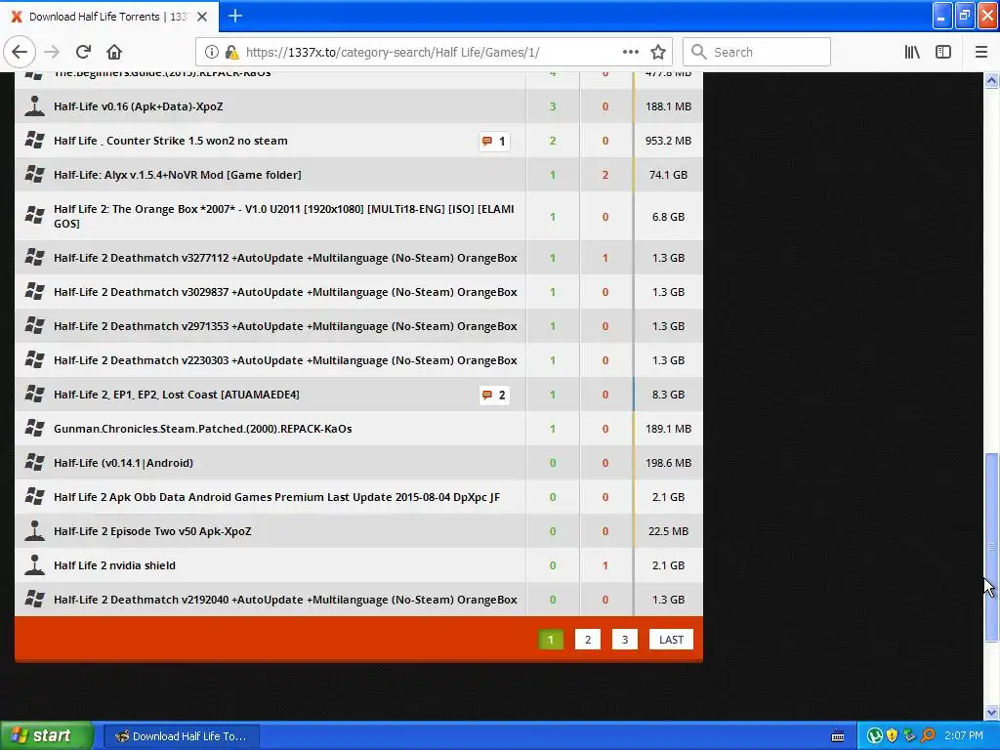This screenshot has width=1000, height=750.
Task: Open Half-Life 2 Deathmatch v2192040 torrent
Action: (285, 600)
